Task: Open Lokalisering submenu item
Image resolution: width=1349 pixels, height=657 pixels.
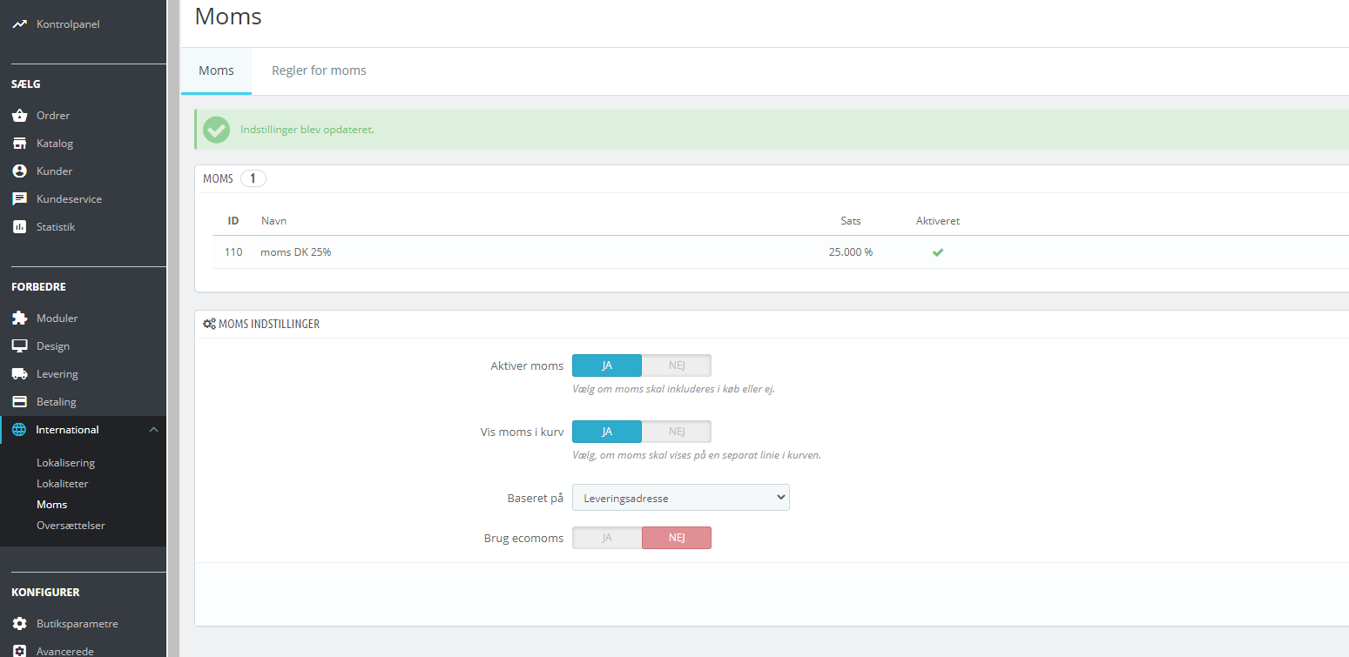Action: tap(65, 463)
